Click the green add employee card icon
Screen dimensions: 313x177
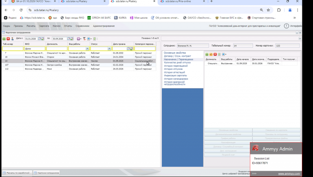click(4, 39)
